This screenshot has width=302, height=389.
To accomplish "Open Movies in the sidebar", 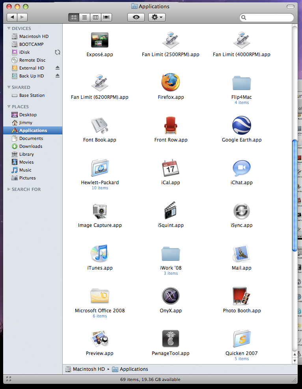I will click(x=33, y=162).
